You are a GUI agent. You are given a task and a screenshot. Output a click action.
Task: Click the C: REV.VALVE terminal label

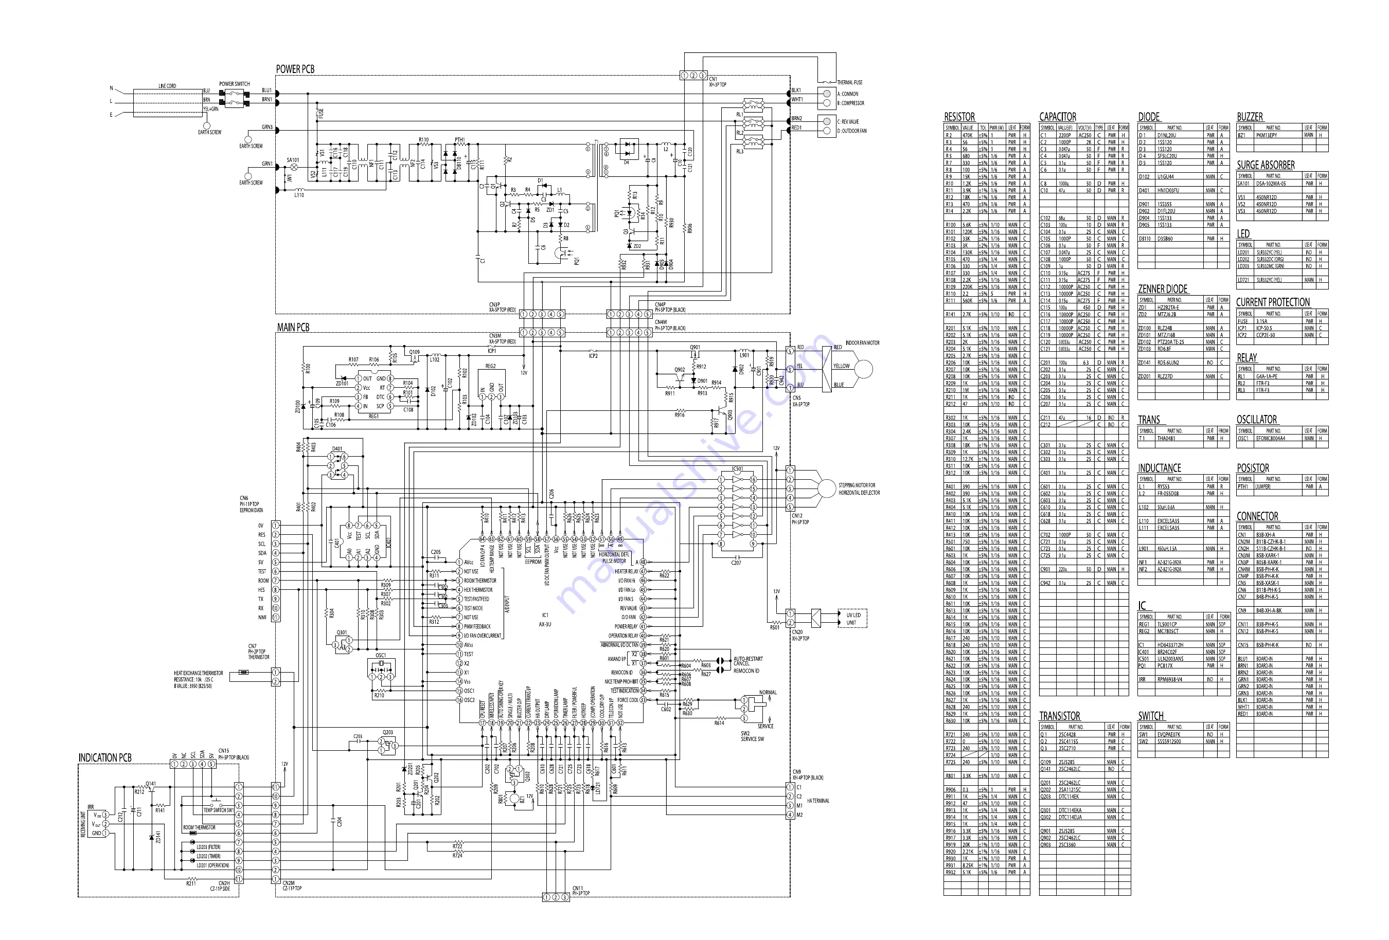tap(847, 122)
